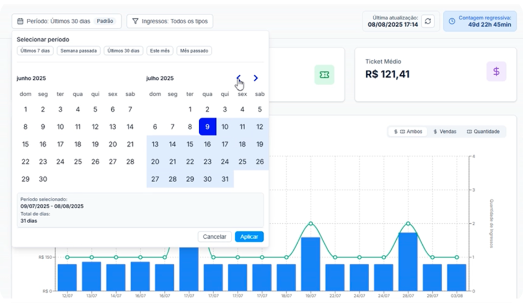Advance to next month with right chevron

pos(256,78)
